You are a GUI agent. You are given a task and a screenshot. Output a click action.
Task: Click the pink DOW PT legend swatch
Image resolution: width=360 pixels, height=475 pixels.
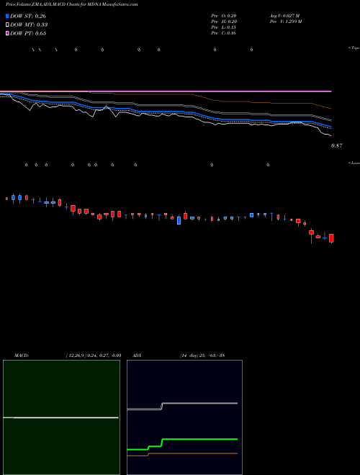(7, 33)
